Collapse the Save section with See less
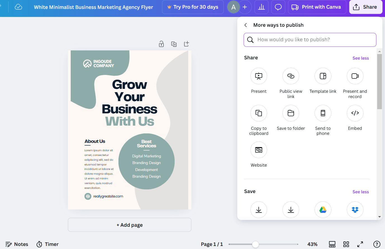Viewport: 385px width, 249px height. pos(361,192)
